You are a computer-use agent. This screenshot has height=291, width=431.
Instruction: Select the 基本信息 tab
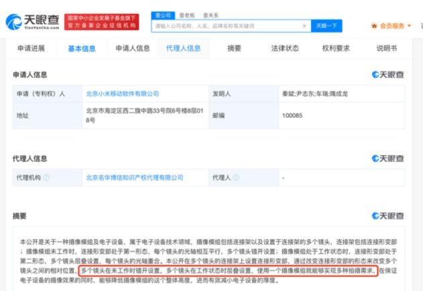coord(82,48)
